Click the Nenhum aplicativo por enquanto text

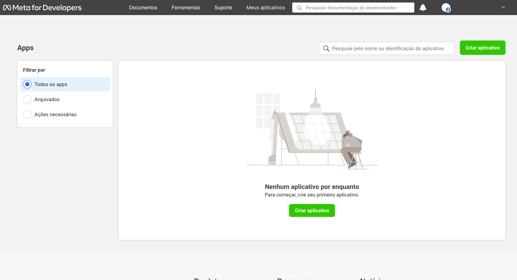[x=312, y=187]
